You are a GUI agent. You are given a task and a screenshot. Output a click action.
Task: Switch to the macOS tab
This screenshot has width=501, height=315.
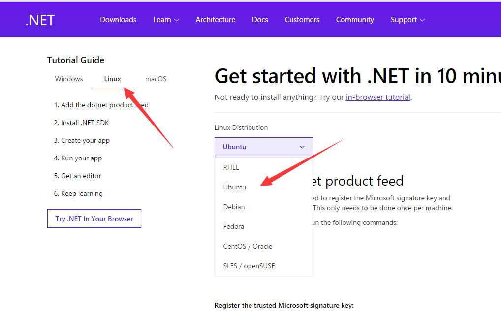point(156,79)
